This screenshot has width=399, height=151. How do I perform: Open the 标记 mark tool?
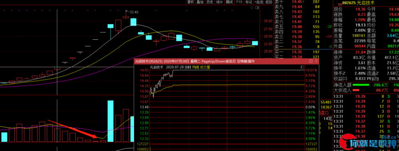(249, 2)
